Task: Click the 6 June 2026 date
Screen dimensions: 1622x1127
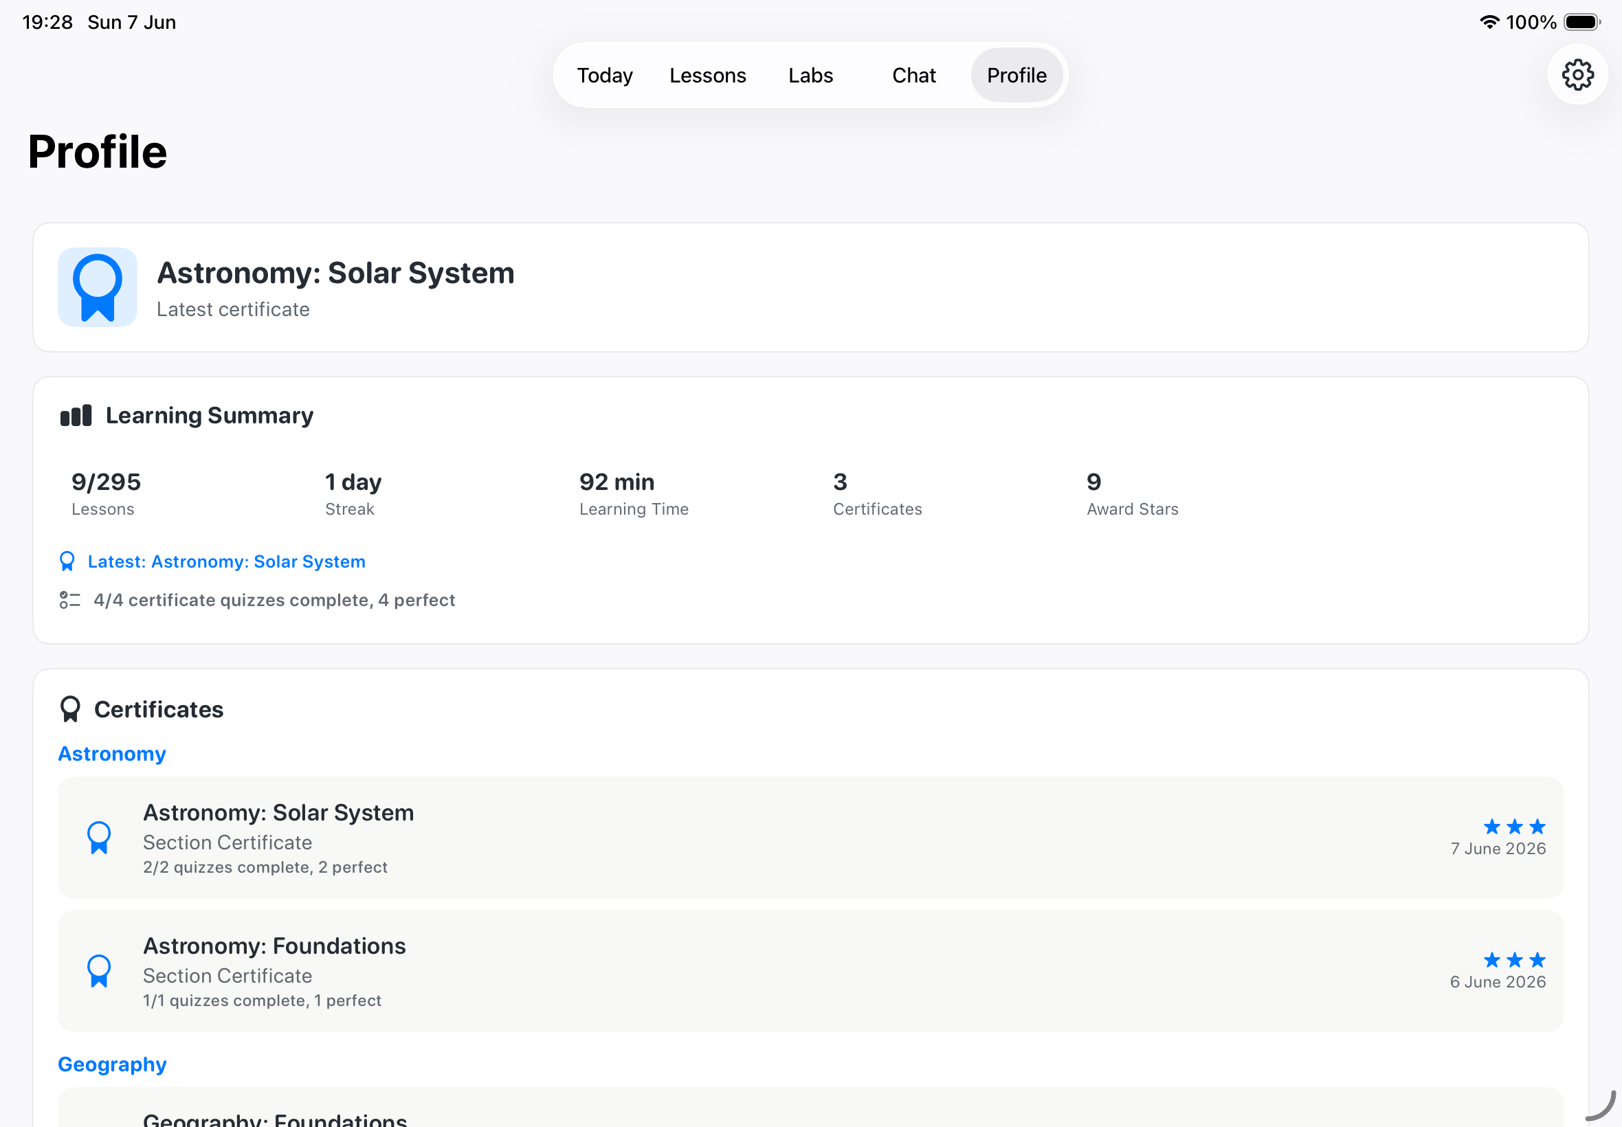Action: pyautogui.click(x=1498, y=982)
